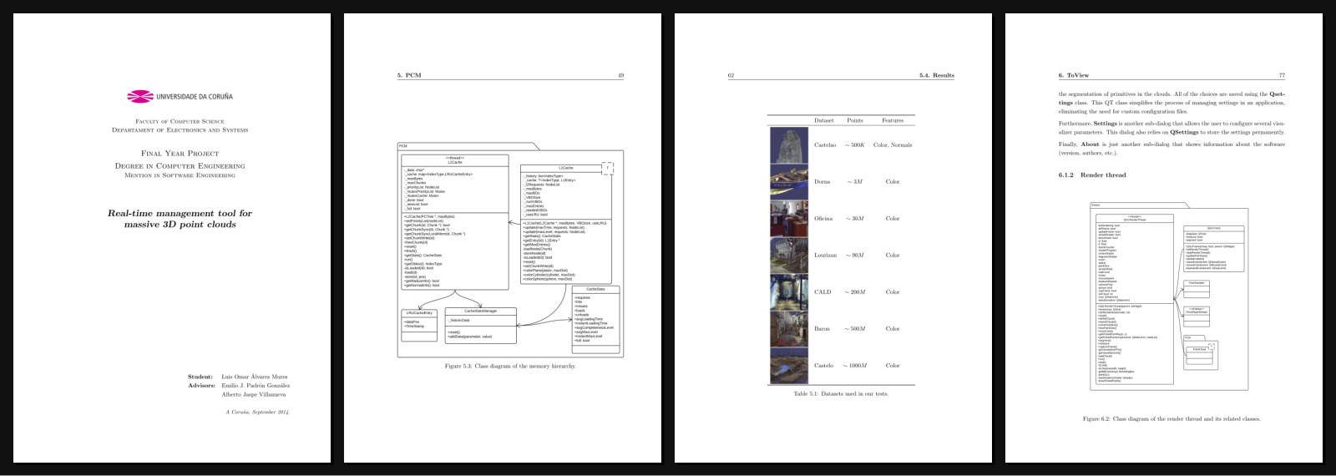
Task: Click the 'Oficina' dataset name
Action: click(x=822, y=219)
